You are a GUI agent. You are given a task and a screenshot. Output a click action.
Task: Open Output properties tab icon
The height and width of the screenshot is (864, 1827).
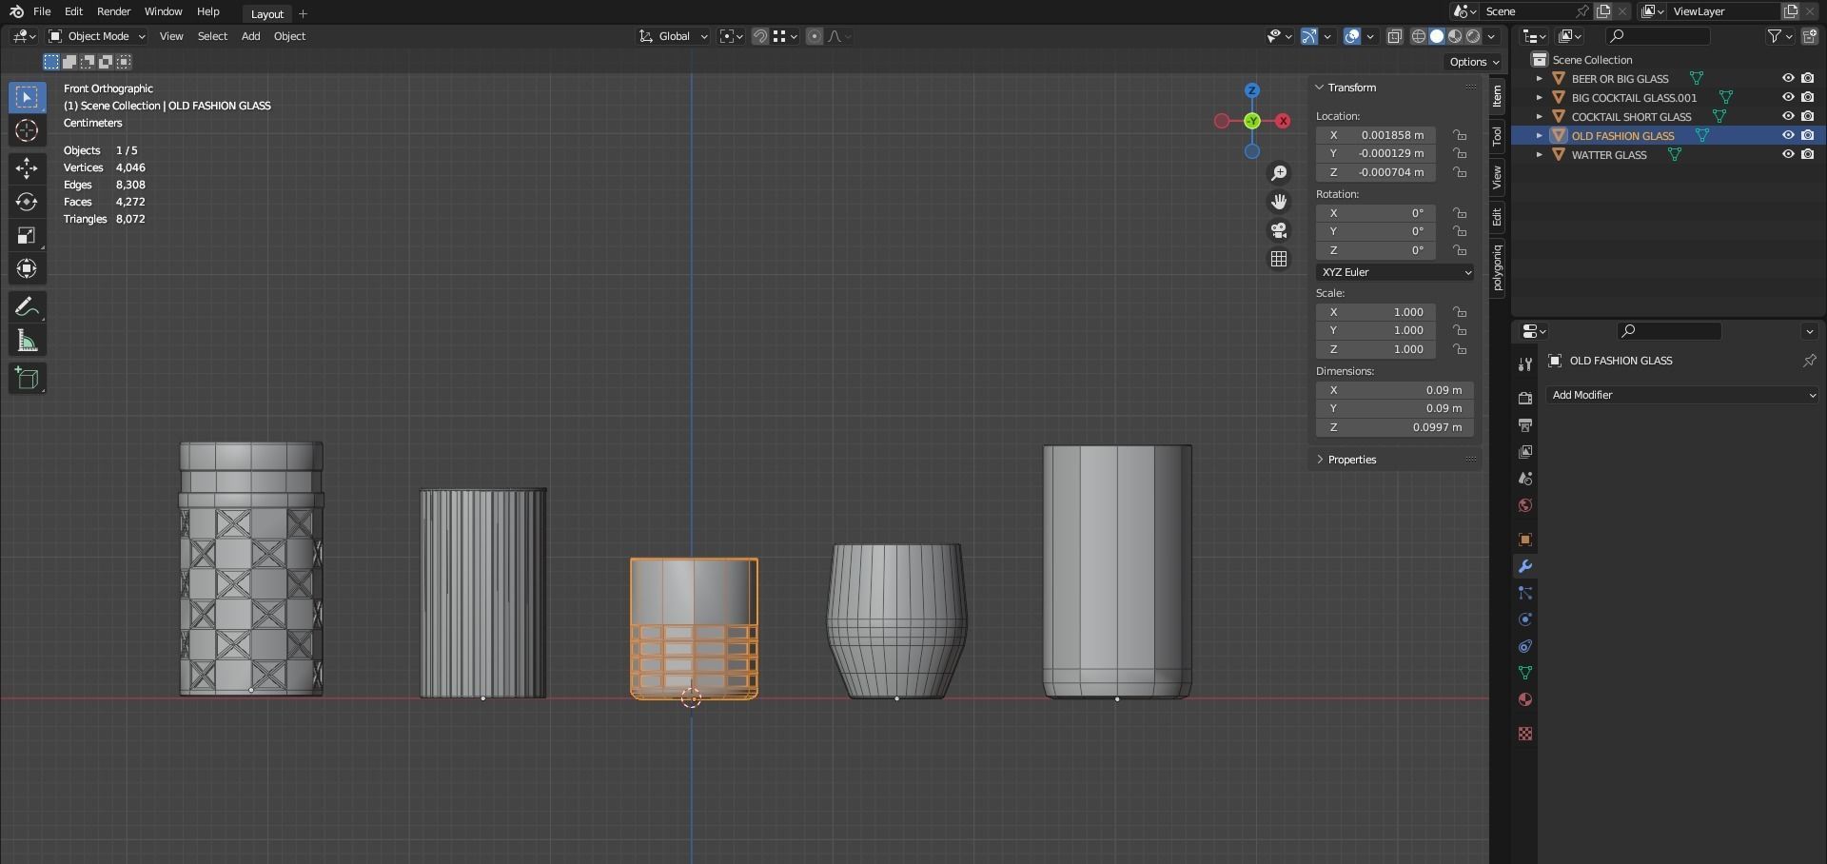click(x=1525, y=424)
